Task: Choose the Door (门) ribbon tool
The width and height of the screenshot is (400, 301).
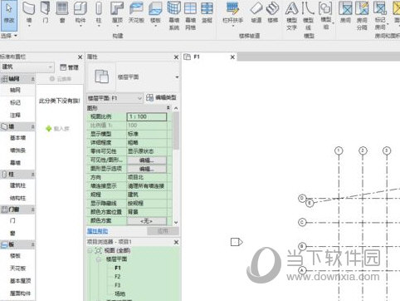Action: [46, 12]
